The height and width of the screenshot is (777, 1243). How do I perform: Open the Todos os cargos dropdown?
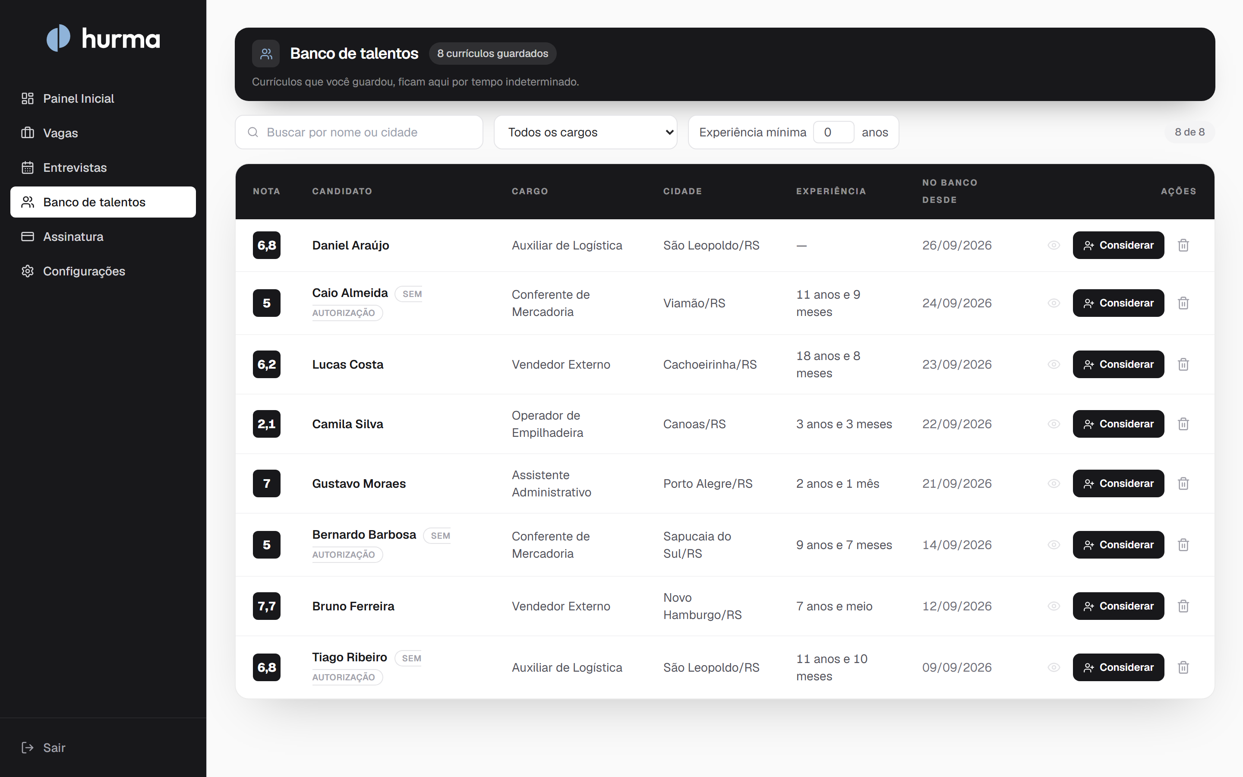coord(585,132)
